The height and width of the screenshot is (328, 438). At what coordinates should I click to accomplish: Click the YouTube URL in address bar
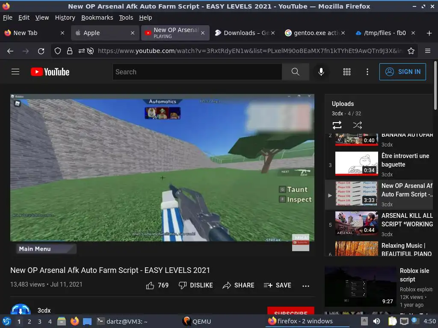(x=251, y=51)
